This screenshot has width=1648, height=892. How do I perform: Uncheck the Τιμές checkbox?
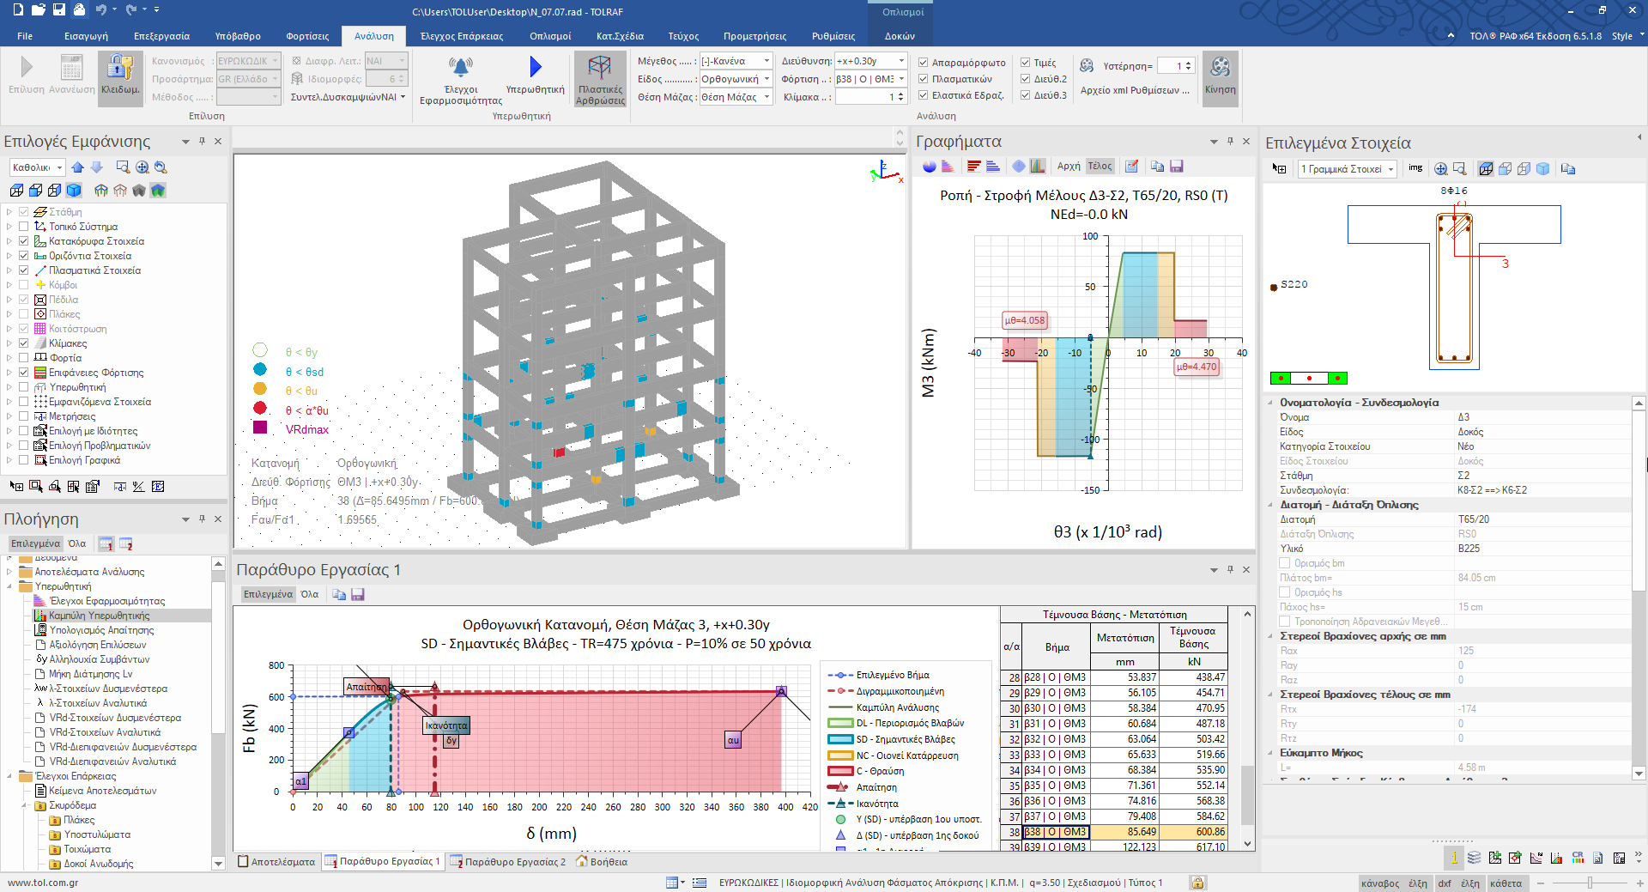tap(1026, 63)
